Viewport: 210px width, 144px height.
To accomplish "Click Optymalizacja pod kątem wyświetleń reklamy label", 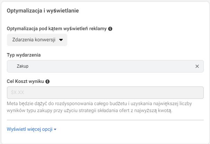I will [56, 29].
